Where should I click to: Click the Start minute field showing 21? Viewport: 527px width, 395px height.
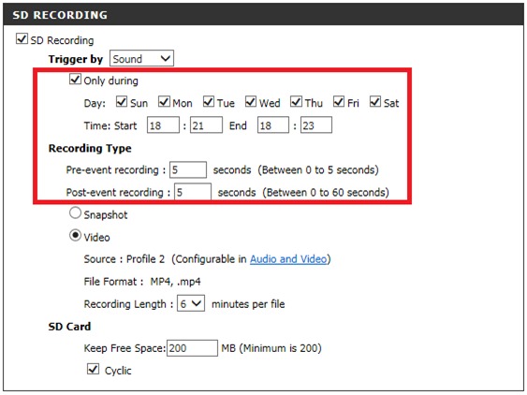pos(206,125)
